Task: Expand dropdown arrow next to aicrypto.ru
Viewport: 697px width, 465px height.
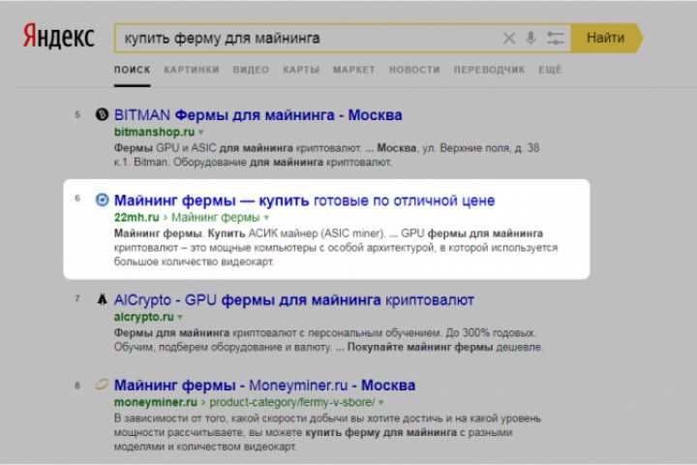Action: click(x=180, y=318)
